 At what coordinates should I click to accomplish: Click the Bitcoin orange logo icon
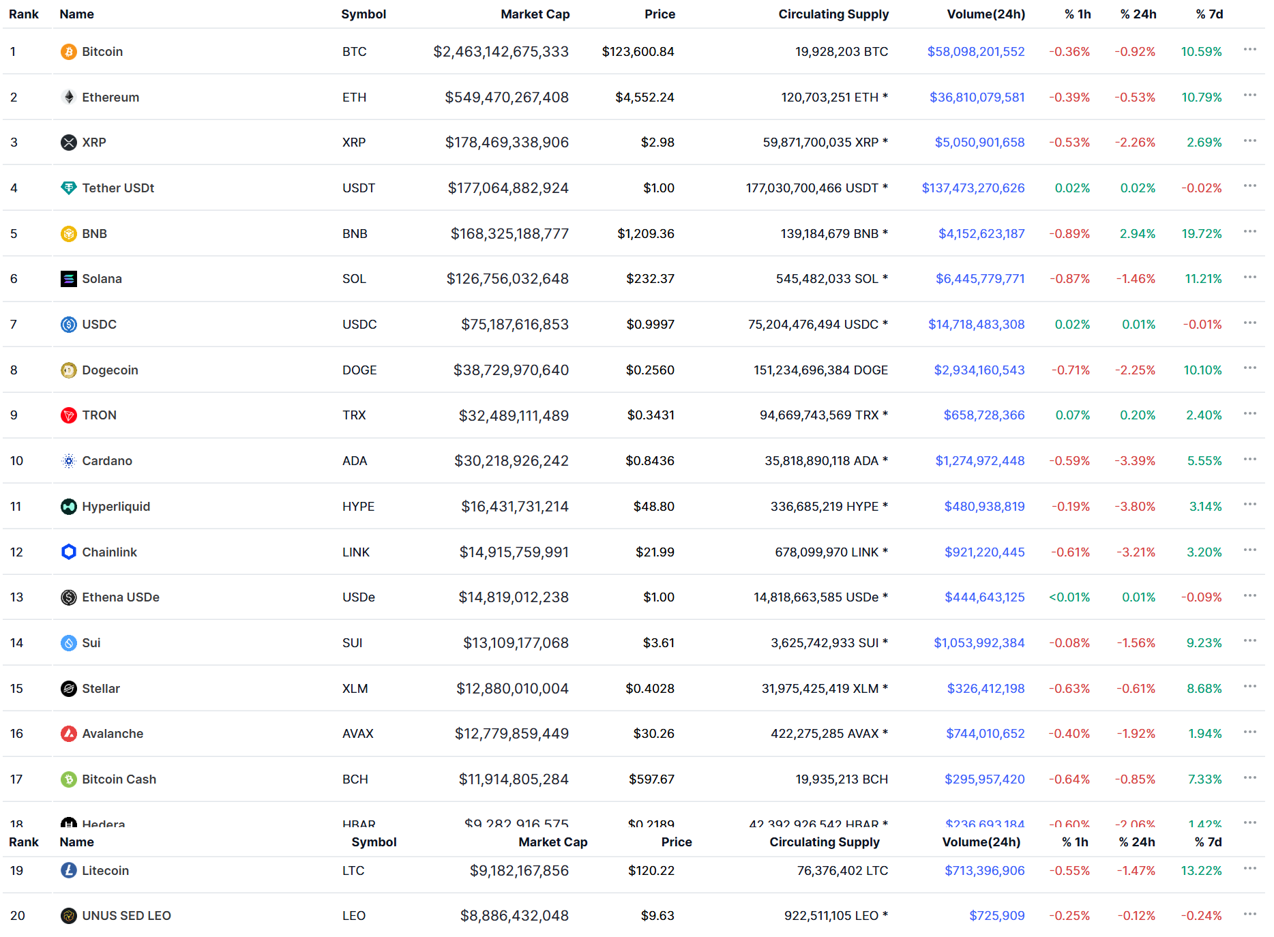(68, 52)
